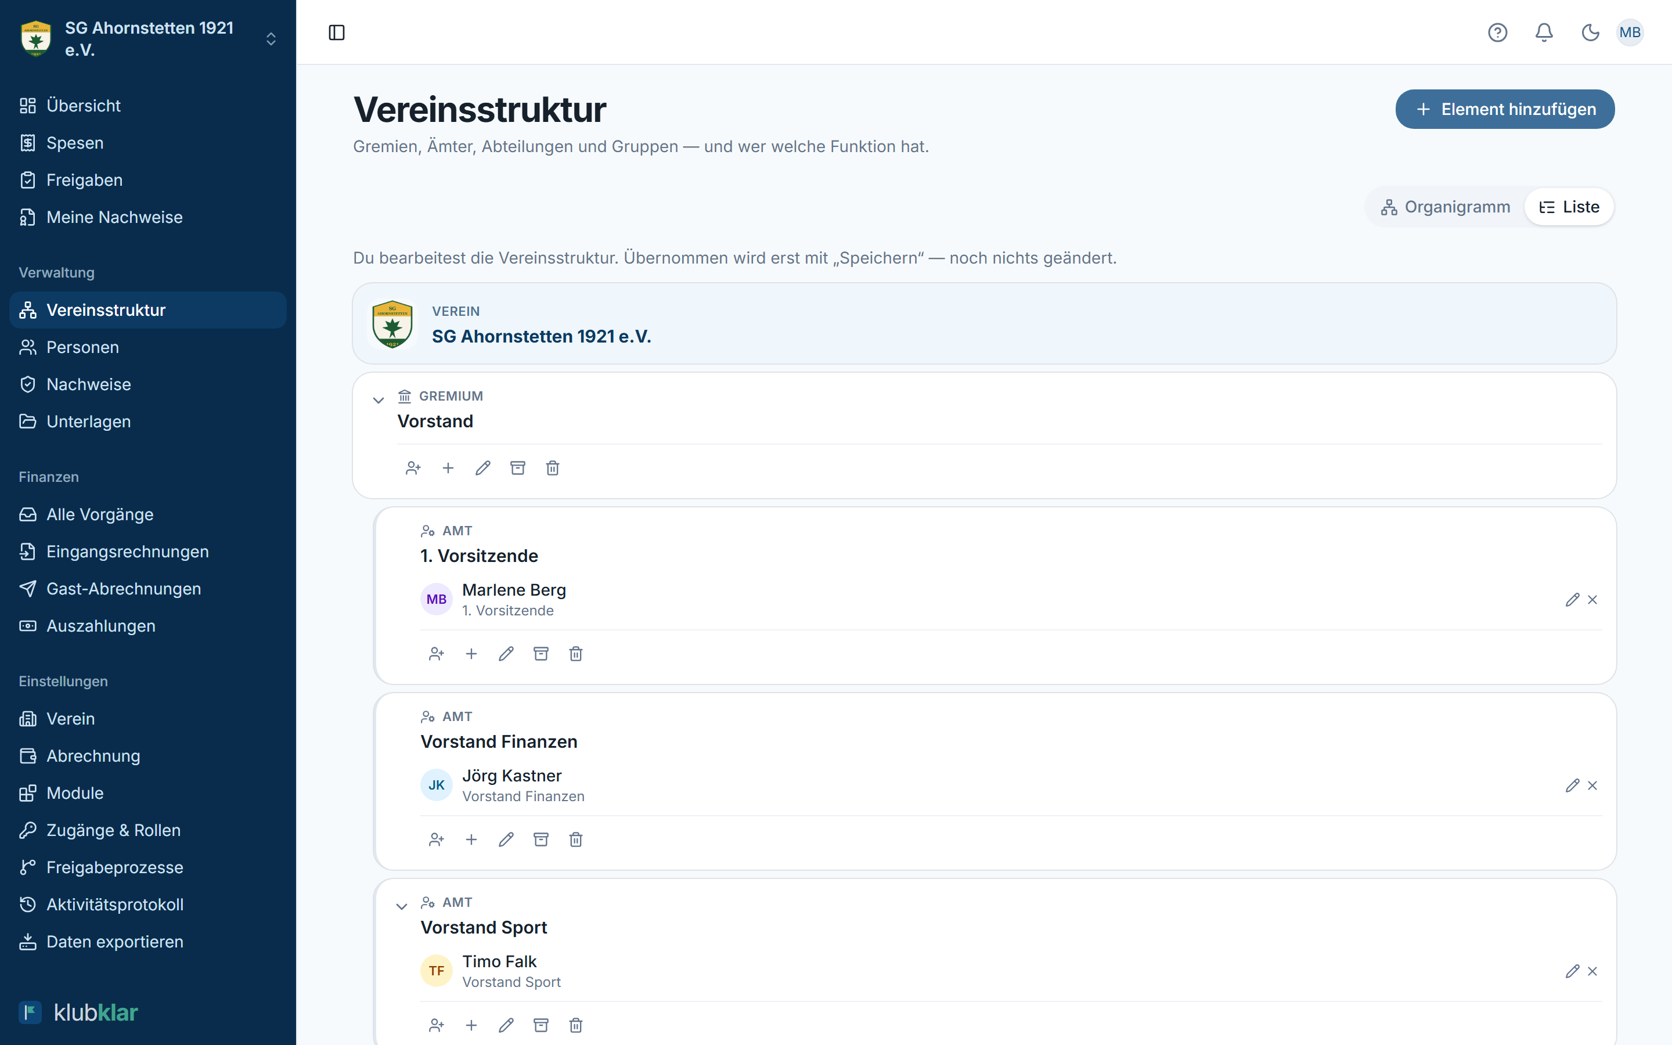Remove Timo Falk from Vorstand Sport
Image resolution: width=1672 pixels, height=1045 pixels.
point(1592,972)
